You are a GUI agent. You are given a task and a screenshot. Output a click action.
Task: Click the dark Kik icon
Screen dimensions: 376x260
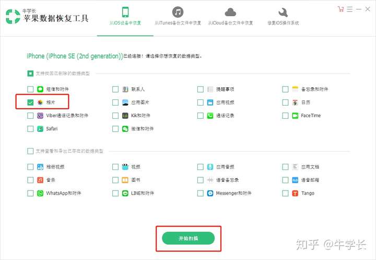tap(125, 116)
